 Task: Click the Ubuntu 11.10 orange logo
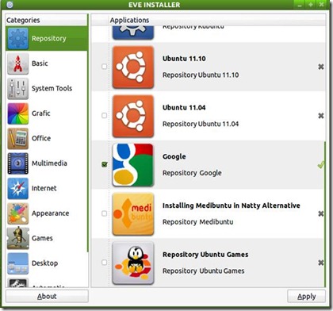(x=133, y=67)
